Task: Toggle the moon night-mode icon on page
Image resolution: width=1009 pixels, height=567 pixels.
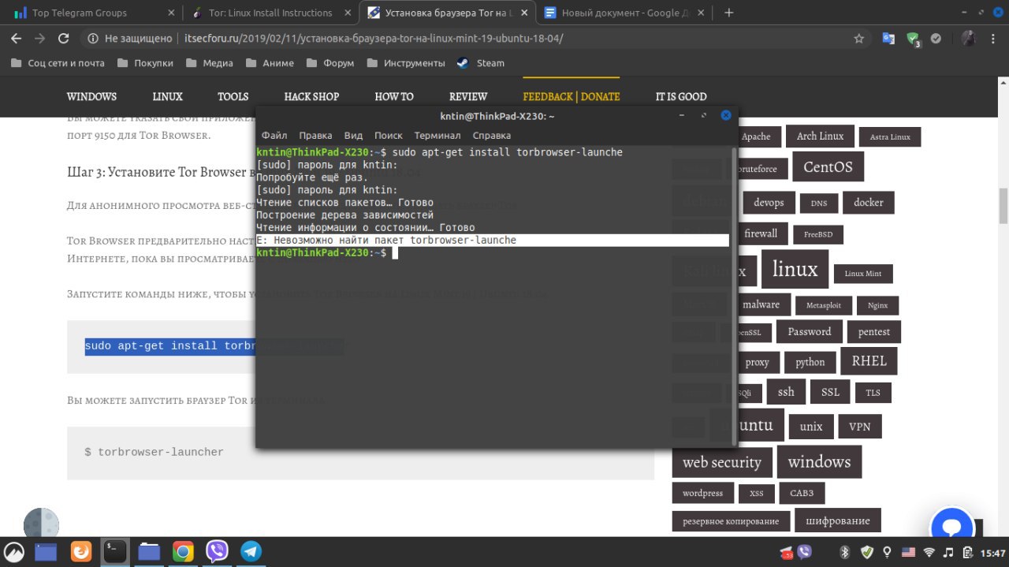Action: pos(41,525)
